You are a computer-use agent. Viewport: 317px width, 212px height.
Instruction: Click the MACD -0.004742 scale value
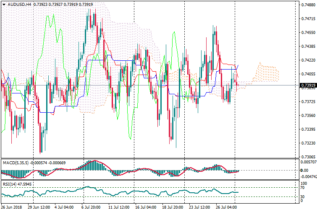(x=308, y=177)
